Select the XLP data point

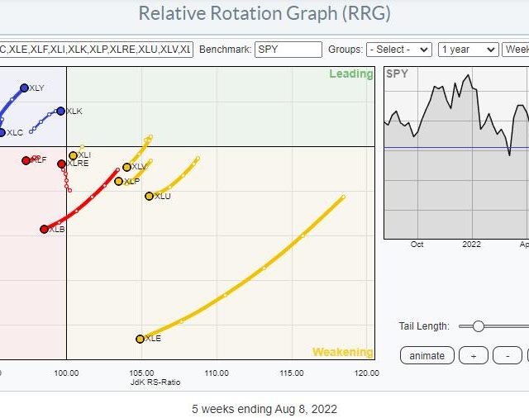[118, 181]
